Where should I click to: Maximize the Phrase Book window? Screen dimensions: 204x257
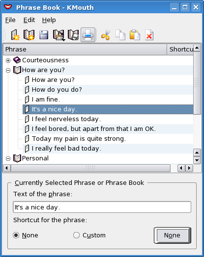pyautogui.click(x=185, y=7)
